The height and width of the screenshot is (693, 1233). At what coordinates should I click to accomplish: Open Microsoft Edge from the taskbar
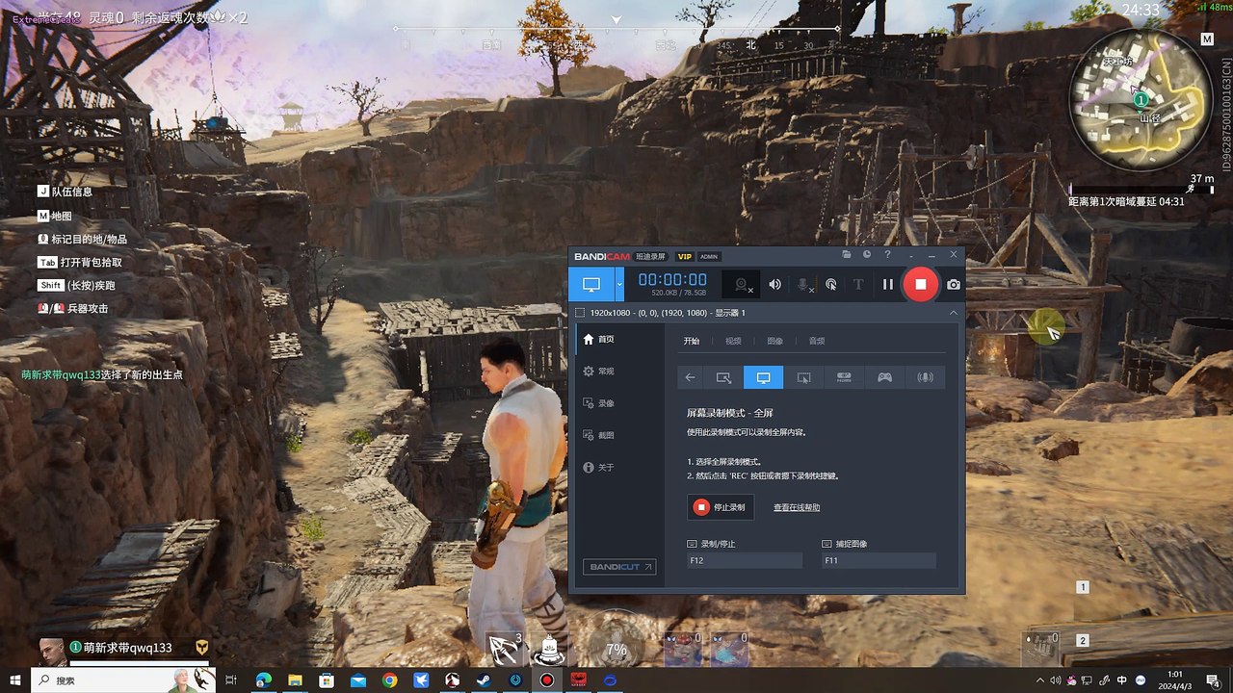[263, 680]
